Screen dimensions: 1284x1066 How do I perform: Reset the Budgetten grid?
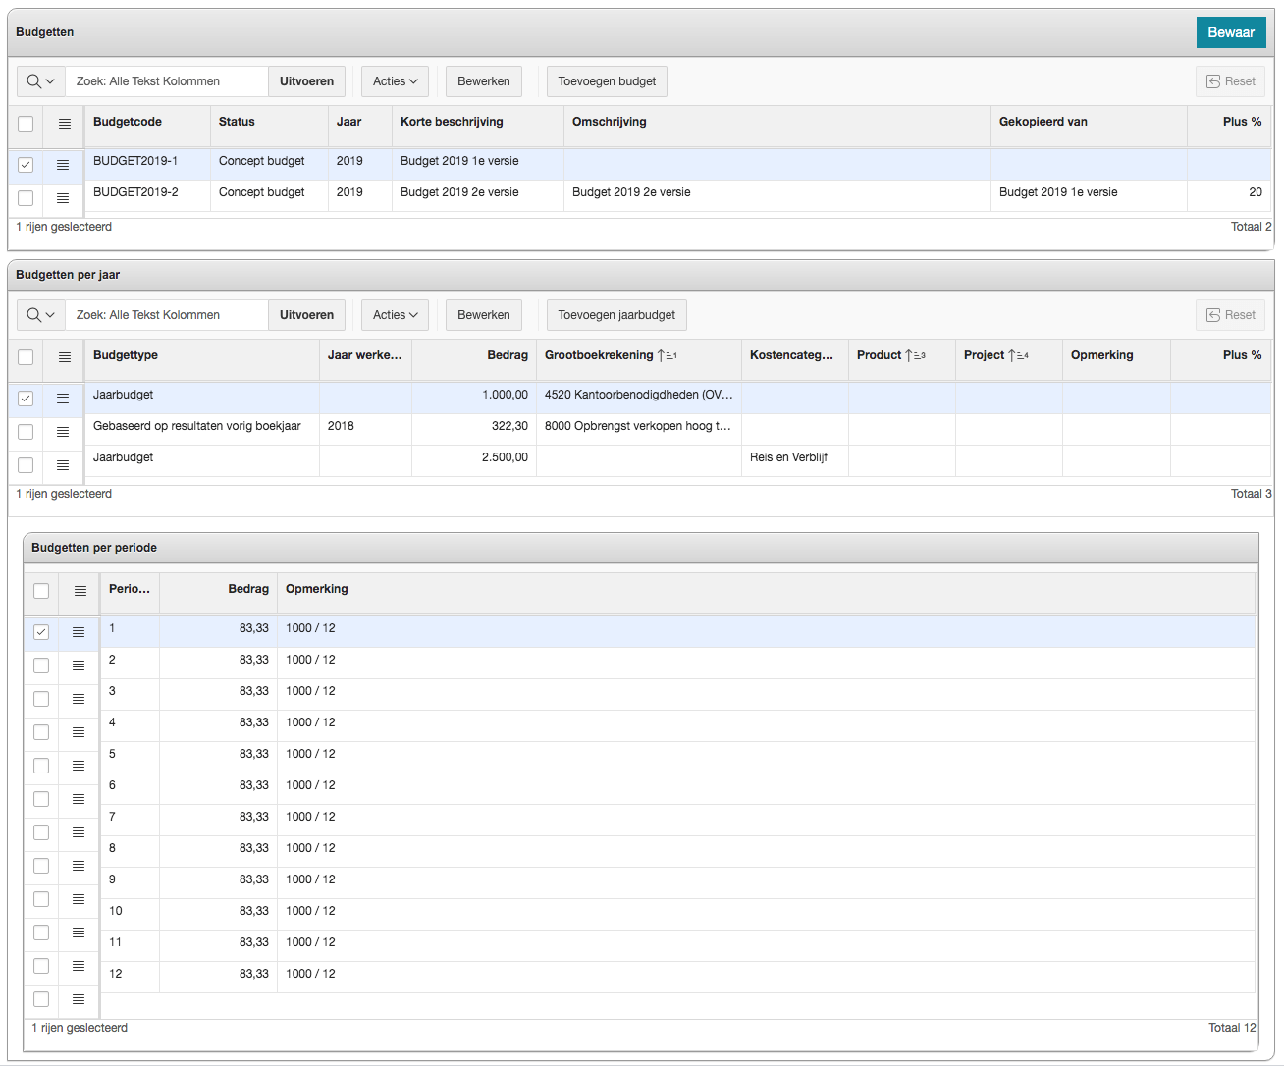coord(1231,81)
